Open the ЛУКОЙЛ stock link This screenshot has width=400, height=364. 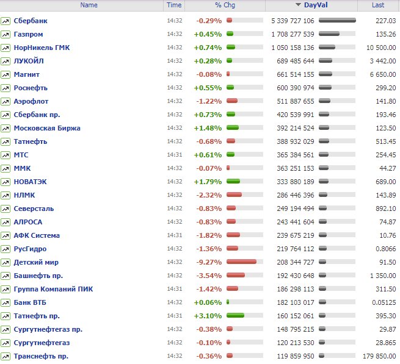coord(29,61)
